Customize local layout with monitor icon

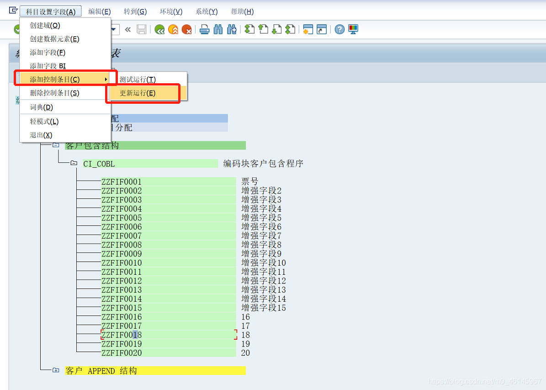[x=352, y=29]
